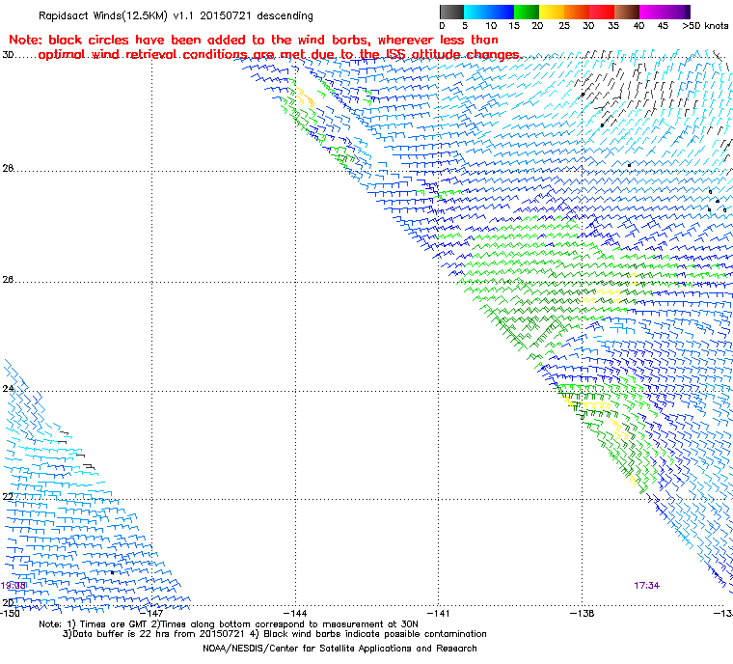Click the red 'optimal wind retrieval conditions' line
Image resolution: width=733 pixels, height=664 pixels.
click(280, 54)
